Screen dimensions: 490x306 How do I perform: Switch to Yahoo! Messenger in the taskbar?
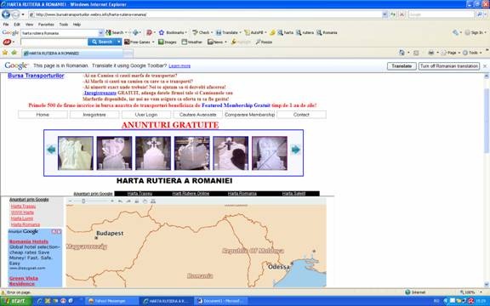[111, 301]
